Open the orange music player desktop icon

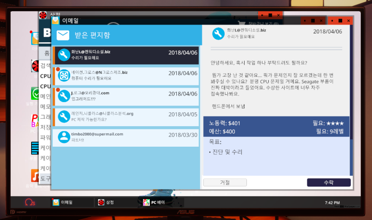point(35,175)
